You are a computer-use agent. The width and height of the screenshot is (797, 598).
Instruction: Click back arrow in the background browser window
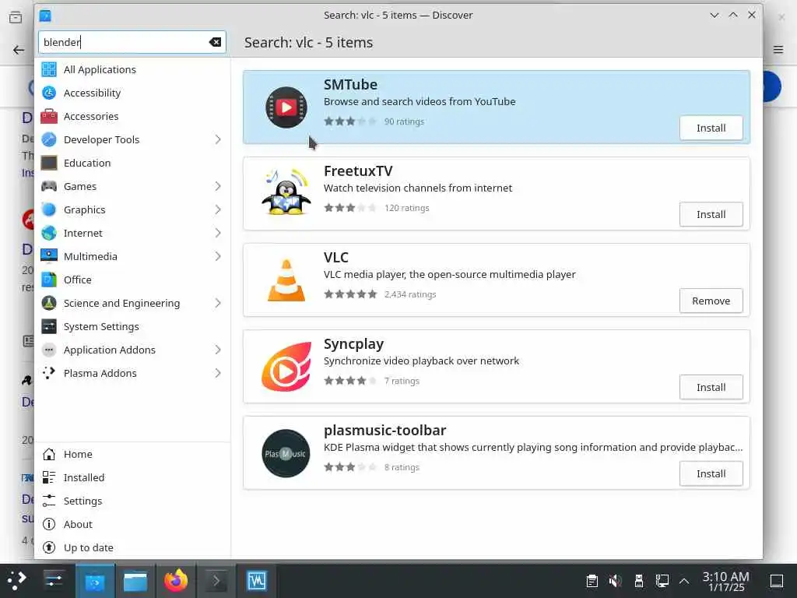(x=19, y=50)
